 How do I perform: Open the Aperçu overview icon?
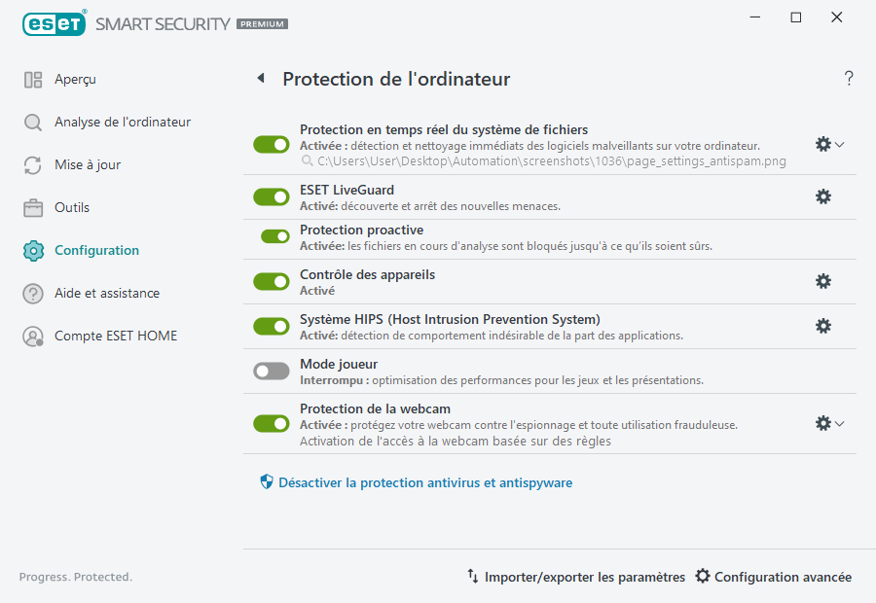[32, 79]
